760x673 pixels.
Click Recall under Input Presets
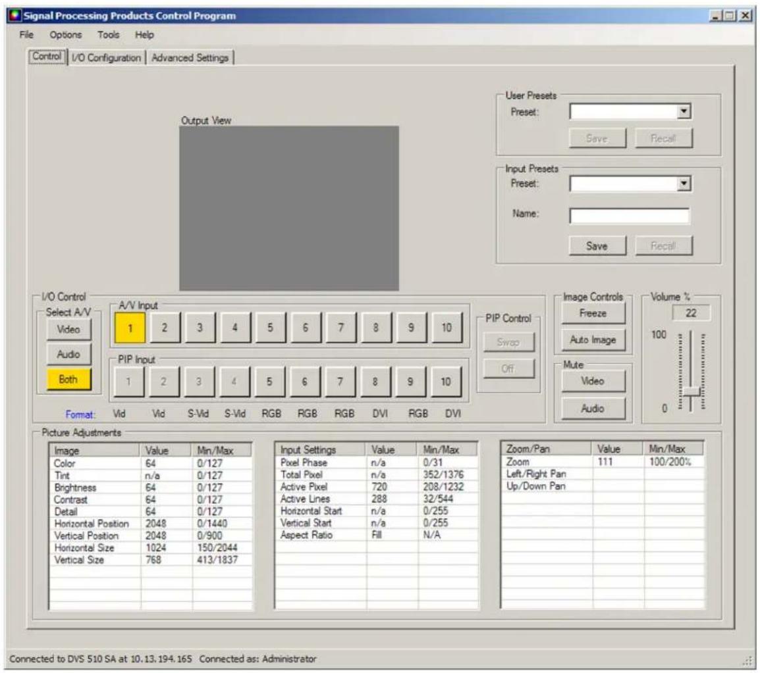pyautogui.click(x=663, y=246)
